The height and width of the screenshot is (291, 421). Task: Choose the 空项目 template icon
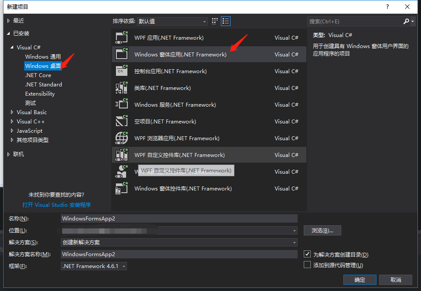click(122, 121)
